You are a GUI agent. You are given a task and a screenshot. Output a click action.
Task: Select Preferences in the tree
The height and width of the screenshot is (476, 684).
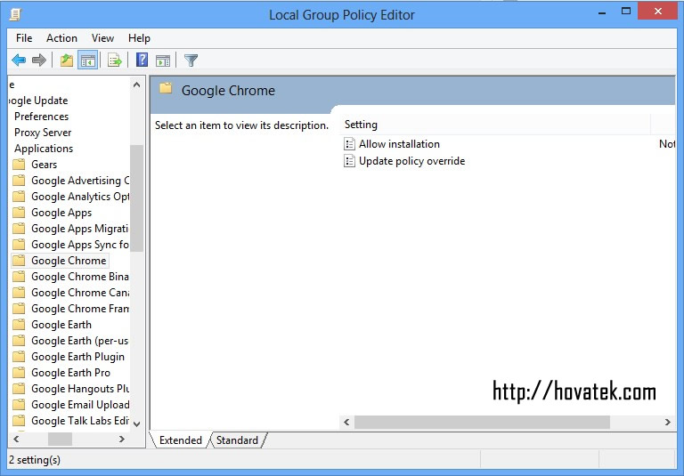[42, 117]
